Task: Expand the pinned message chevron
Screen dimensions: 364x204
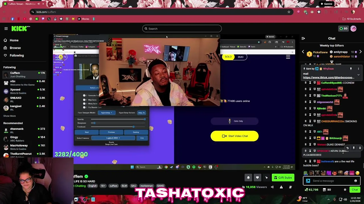Action: coord(358,75)
